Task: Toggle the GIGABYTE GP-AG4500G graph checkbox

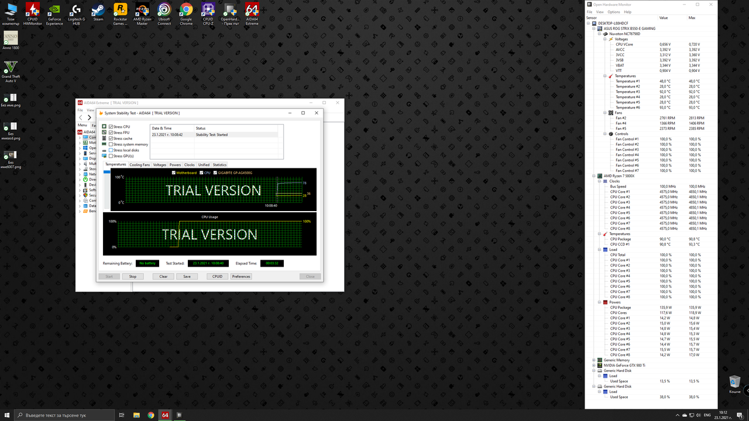Action: point(215,172)
